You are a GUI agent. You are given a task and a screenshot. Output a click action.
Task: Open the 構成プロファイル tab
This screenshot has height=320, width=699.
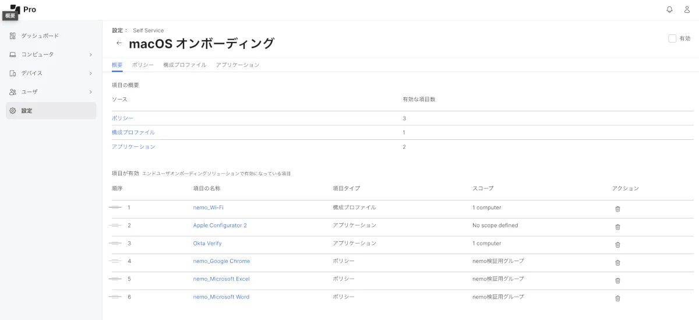(x=185, y=65)
